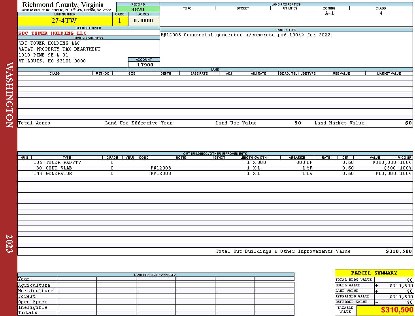Click the GRADE column header
The image size is (415, 316).
pyautogui.click(x=112, y=158)
